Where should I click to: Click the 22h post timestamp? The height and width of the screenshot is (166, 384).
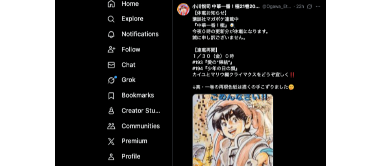coord(300,6)
